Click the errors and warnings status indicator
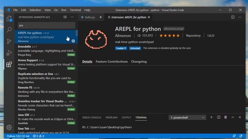This screenshot has height=139, width=248. point(38,136)
